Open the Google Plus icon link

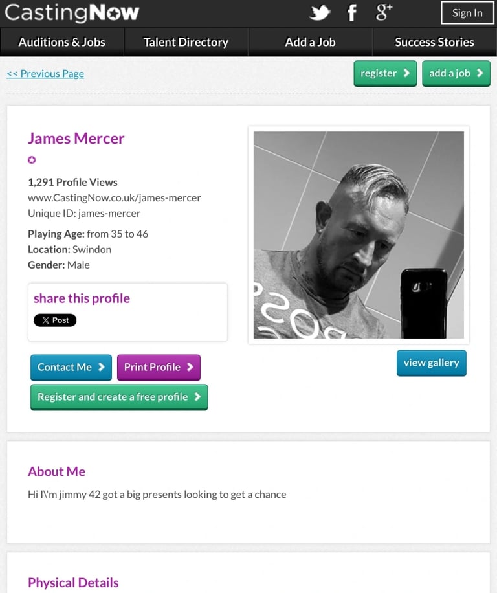click(x=384, y=12)
